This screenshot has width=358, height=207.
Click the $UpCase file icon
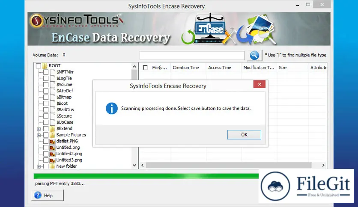tap(53, 122)
